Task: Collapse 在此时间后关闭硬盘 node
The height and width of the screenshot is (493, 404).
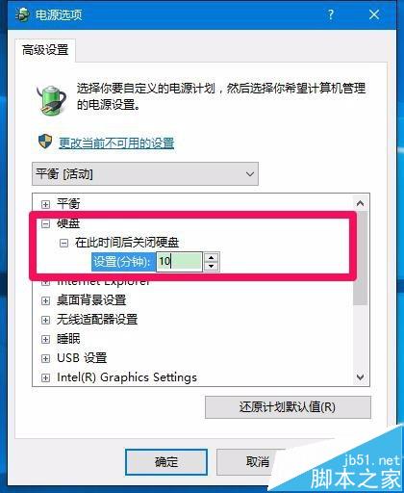Action: (x=63, y=243)
